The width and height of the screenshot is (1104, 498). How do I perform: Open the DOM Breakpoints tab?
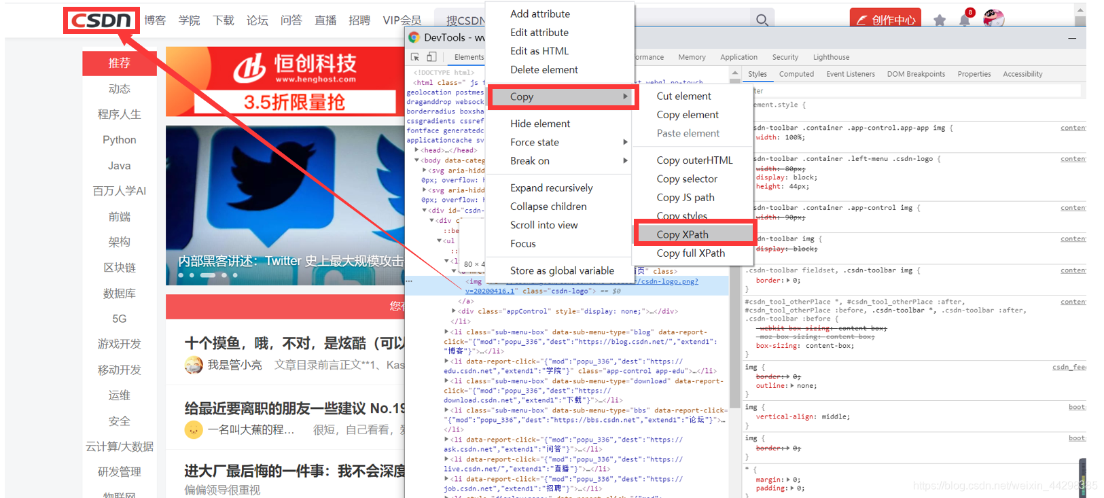pyautogui.click(x=916, y=74)
